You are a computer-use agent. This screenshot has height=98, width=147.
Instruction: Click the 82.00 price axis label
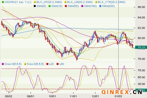click(x=141, y=28)
